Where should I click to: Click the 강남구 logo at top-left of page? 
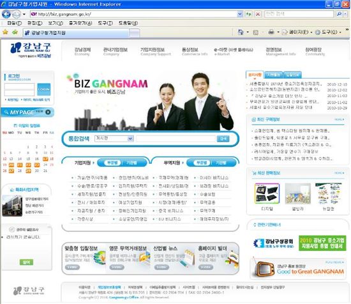tap(31, 50)
